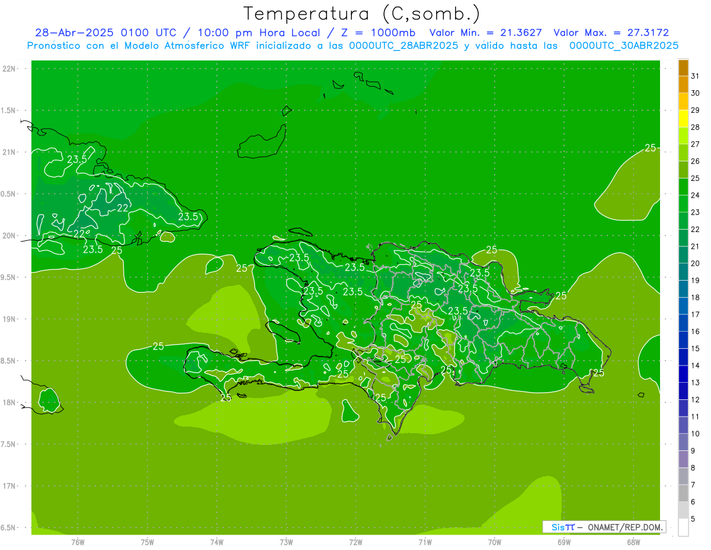Click the 25 contour label southwest of Haiti's peninsula
The height and width of the screenshot is (550, 711).
tap(226, 398)
